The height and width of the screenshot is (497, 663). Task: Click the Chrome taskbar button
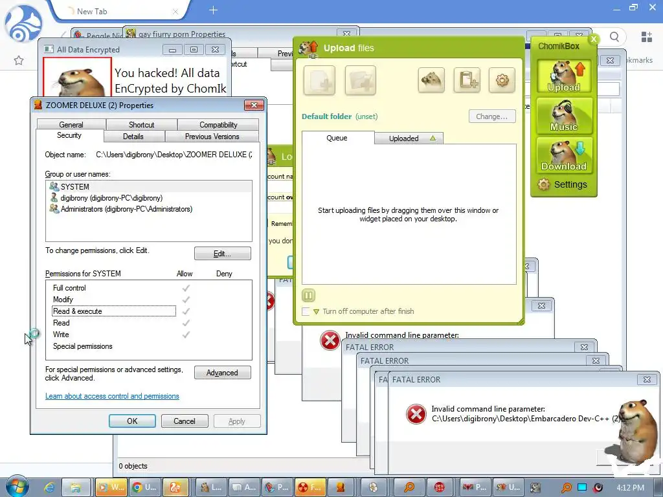coord(144,488)
